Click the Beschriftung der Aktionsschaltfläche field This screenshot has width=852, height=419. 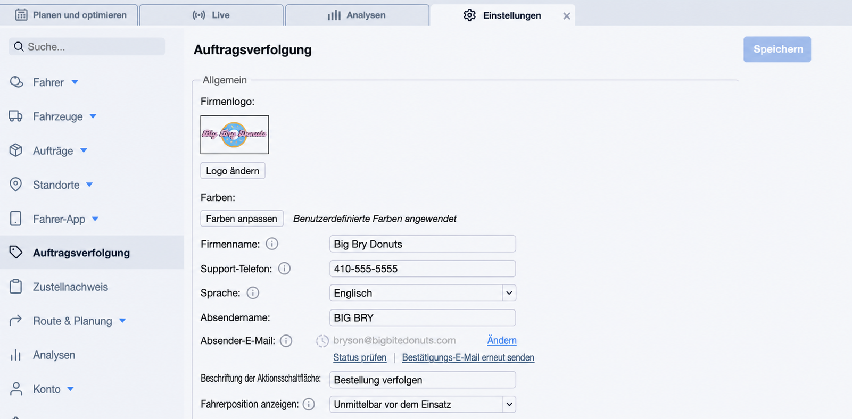point(423,380)
